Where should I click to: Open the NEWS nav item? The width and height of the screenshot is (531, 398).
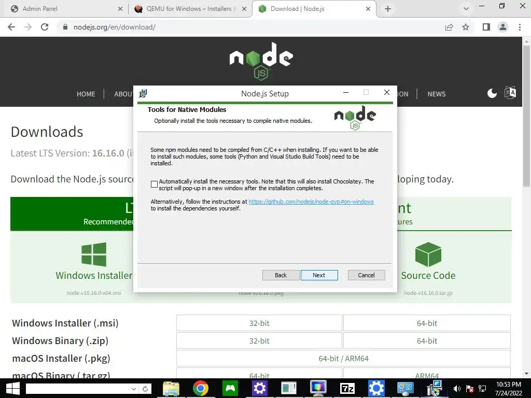pos(437,94)
